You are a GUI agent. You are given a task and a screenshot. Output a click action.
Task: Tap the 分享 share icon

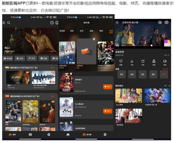[143, 61]
